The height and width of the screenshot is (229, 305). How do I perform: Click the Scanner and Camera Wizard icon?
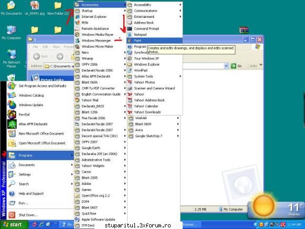pos(130,88)
